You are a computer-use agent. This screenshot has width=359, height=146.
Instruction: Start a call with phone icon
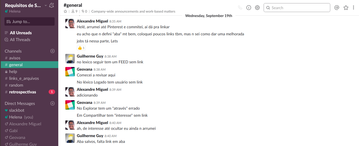click(240, 8)
